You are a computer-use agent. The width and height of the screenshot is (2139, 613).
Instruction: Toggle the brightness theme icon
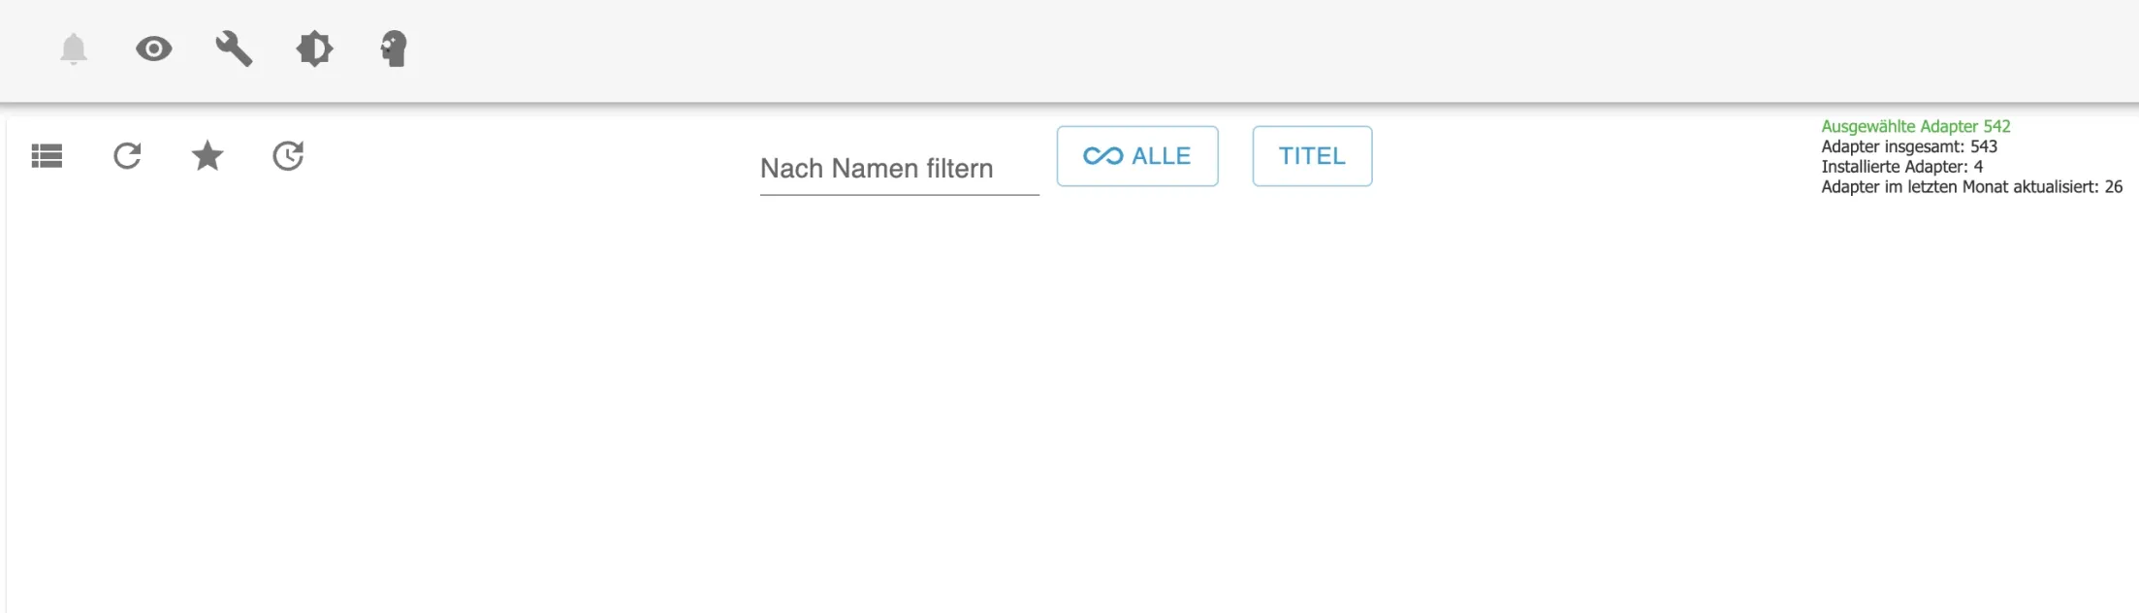[314, 48]
